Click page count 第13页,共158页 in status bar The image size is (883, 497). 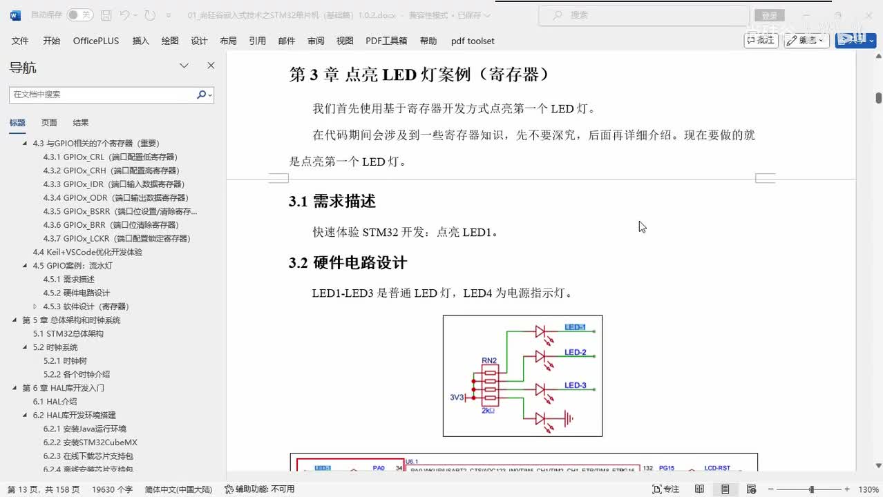44,489
